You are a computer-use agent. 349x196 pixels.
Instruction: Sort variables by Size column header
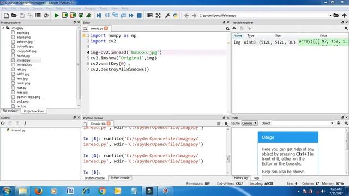tap(278, 35)
